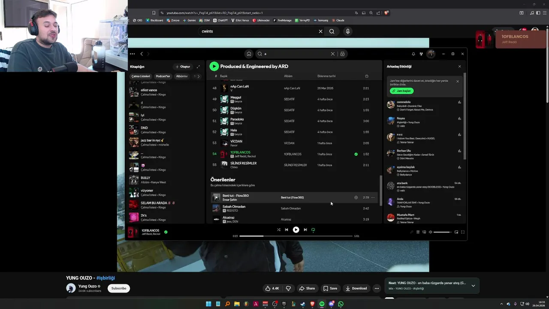Seek in Spotify track progress bar

pyautogui.click(x=296, y=236)
